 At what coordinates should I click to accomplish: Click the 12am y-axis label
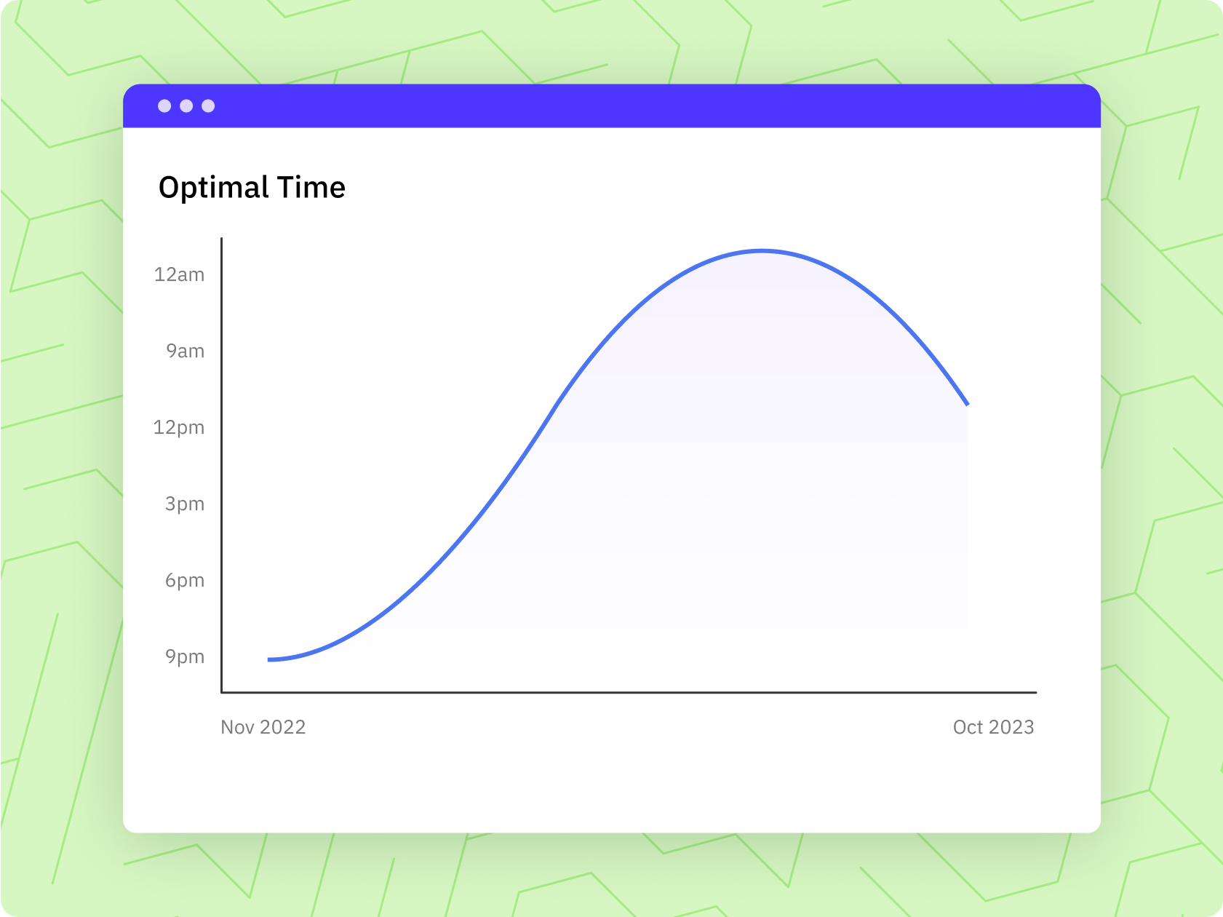coord(179,274)
